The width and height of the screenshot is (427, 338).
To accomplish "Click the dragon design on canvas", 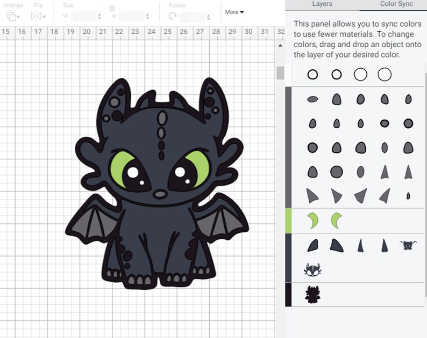I will point(157,183).
